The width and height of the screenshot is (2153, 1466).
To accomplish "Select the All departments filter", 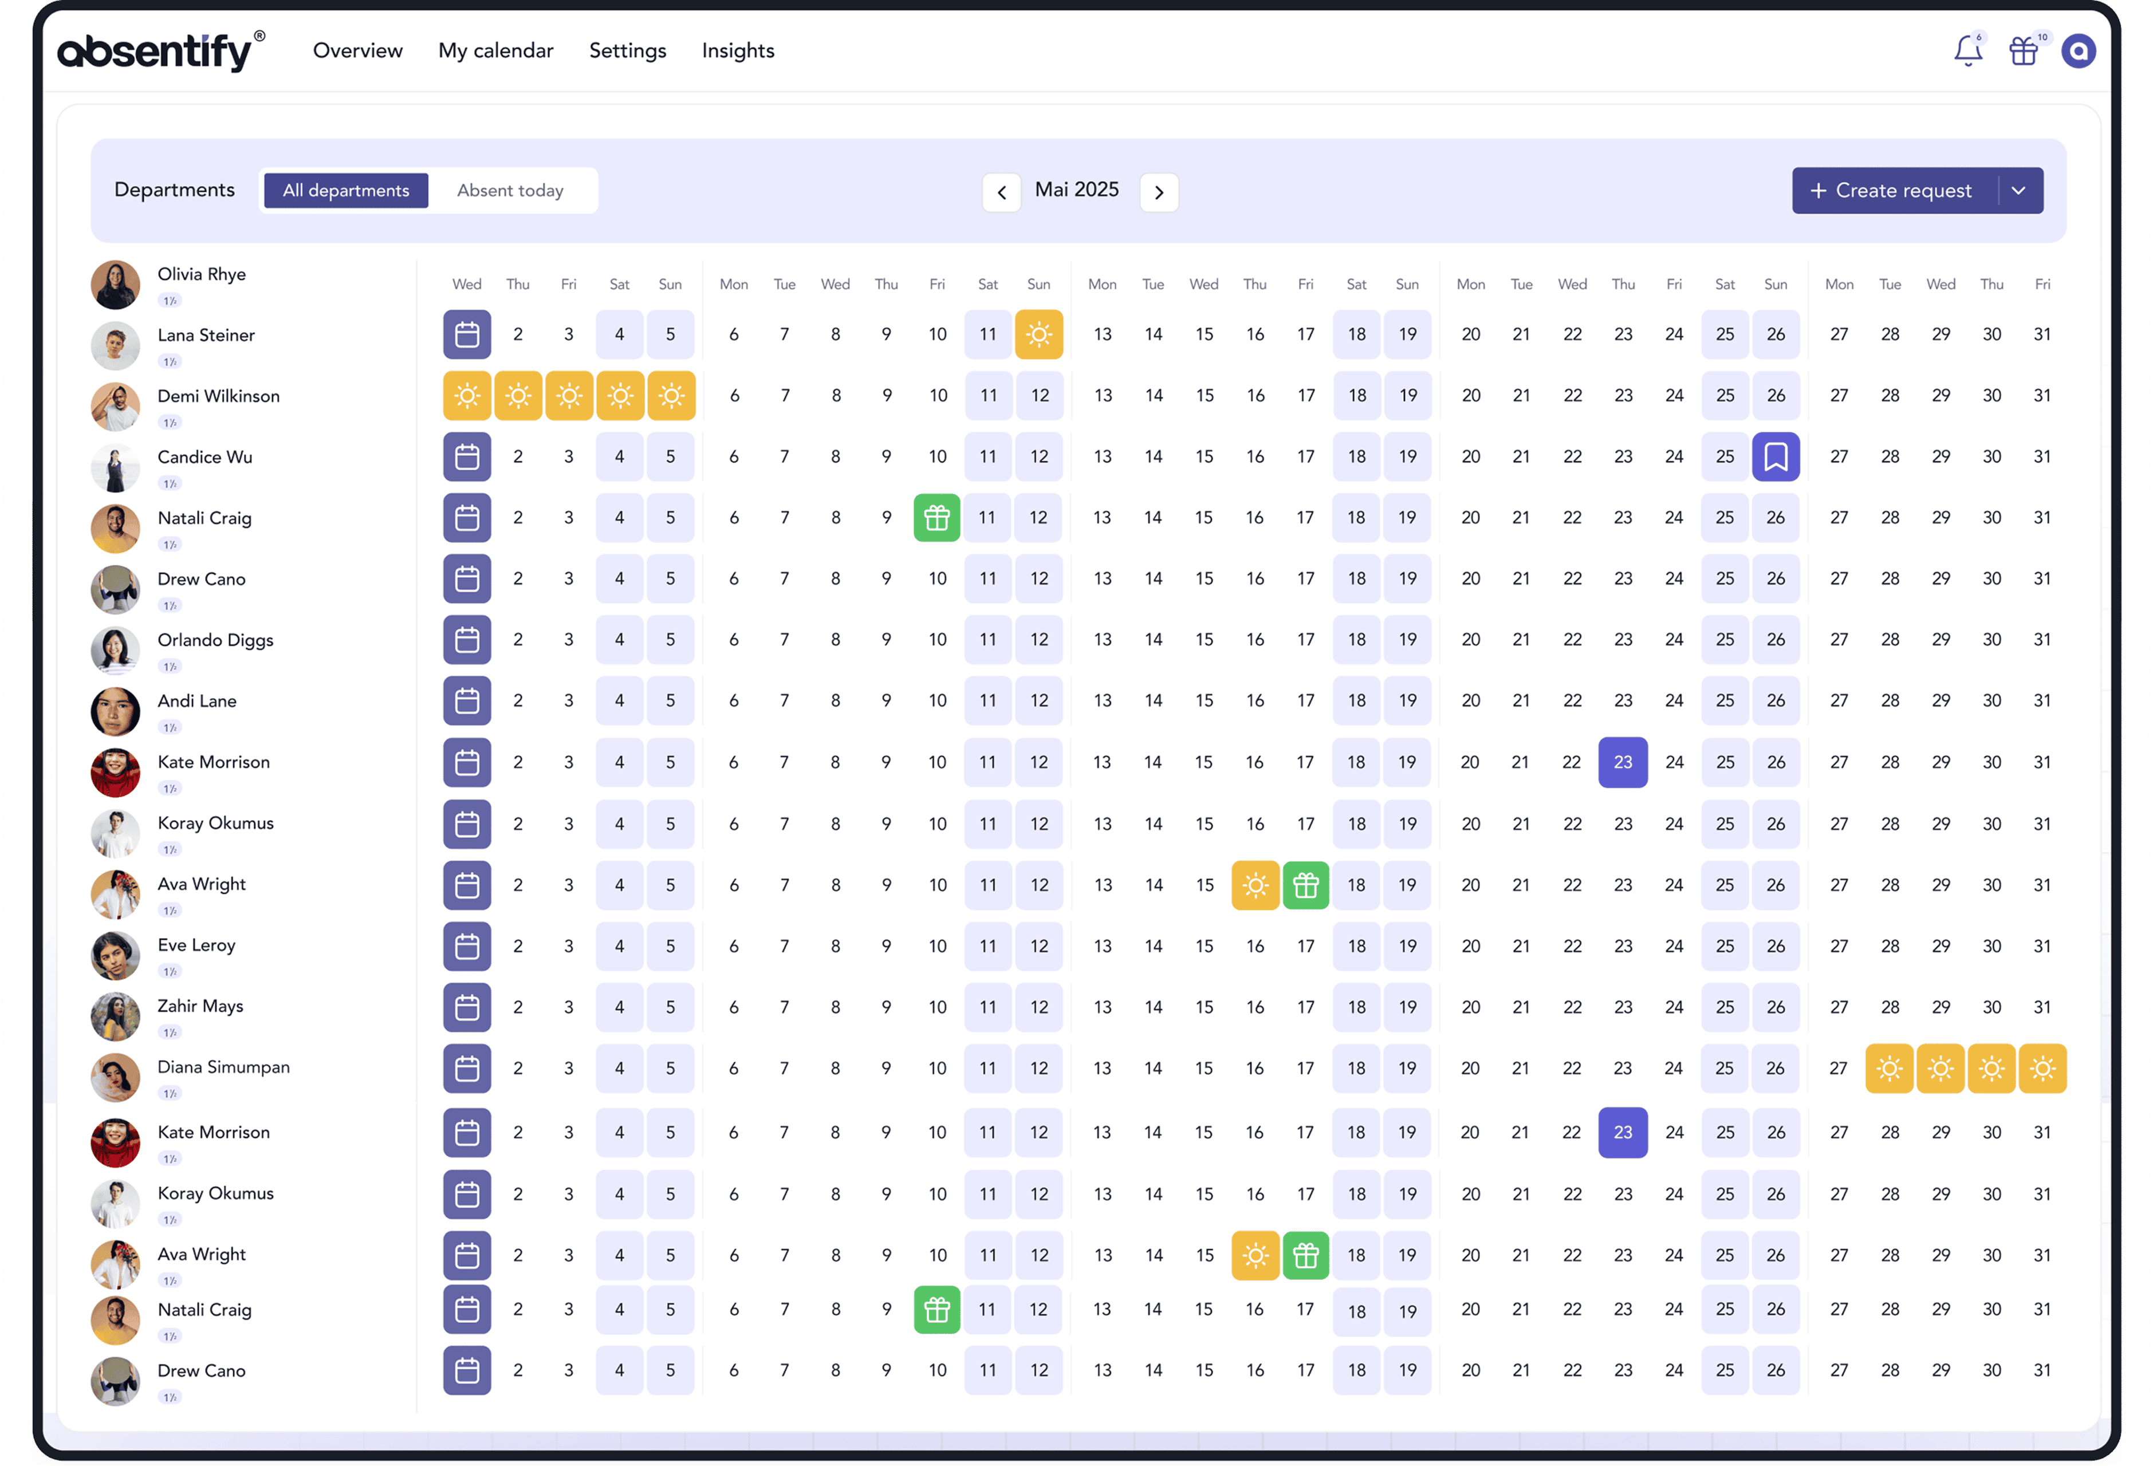I will [x=345, y=190].
